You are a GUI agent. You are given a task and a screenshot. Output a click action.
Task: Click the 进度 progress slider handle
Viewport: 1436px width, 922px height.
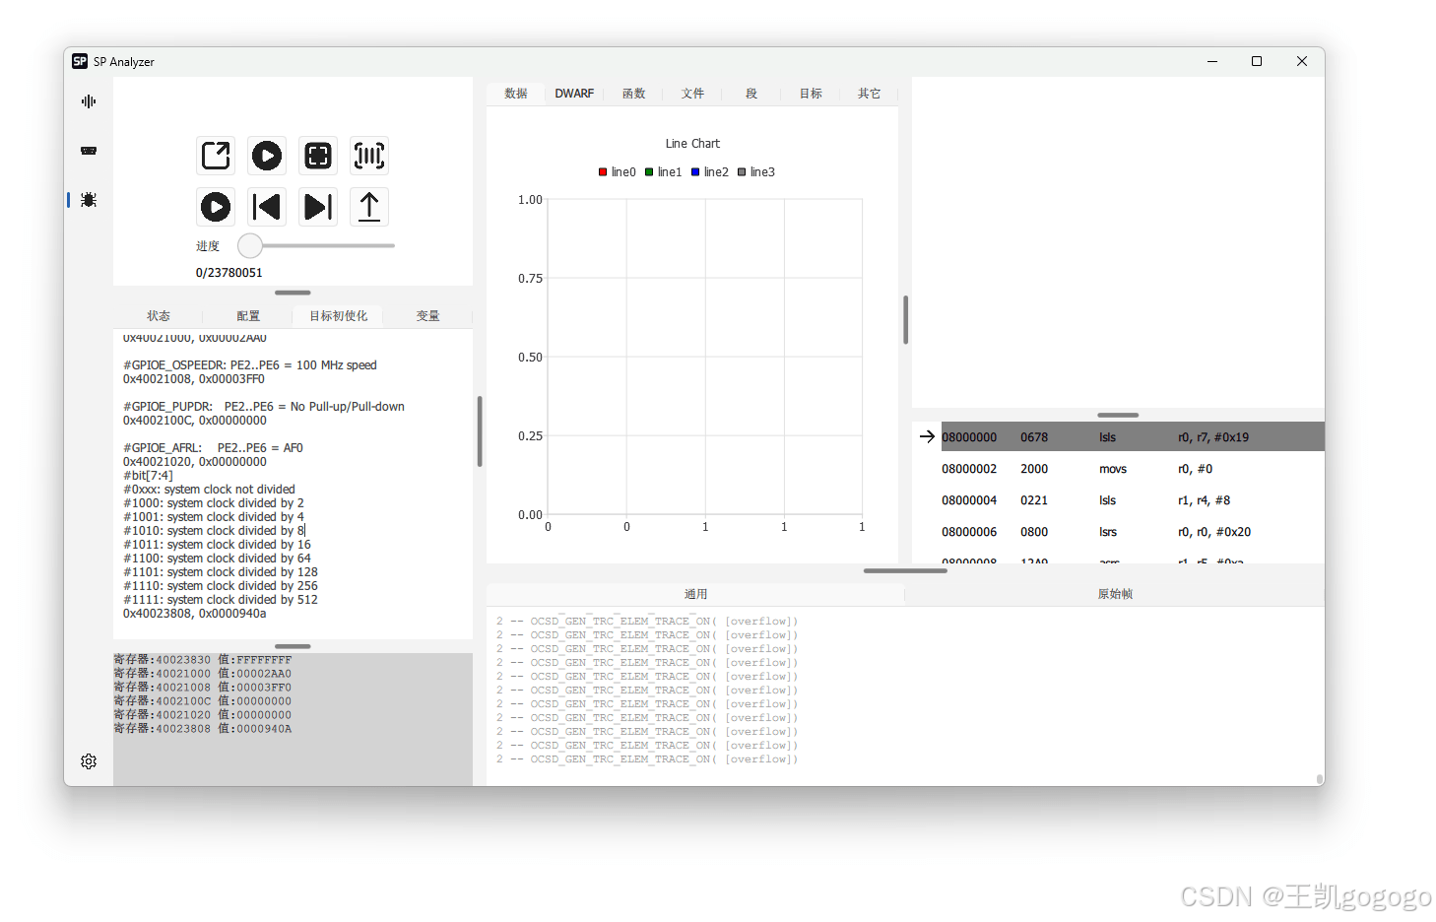point(250,245)
